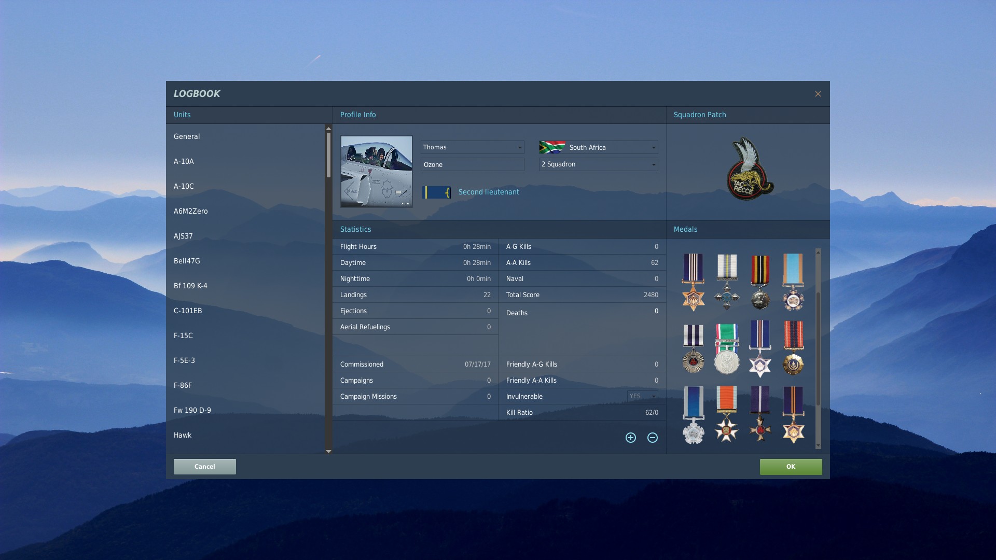Click the plus icon below statistics
996x560 pixels.
pyautogui.click(x=630, y=438)
